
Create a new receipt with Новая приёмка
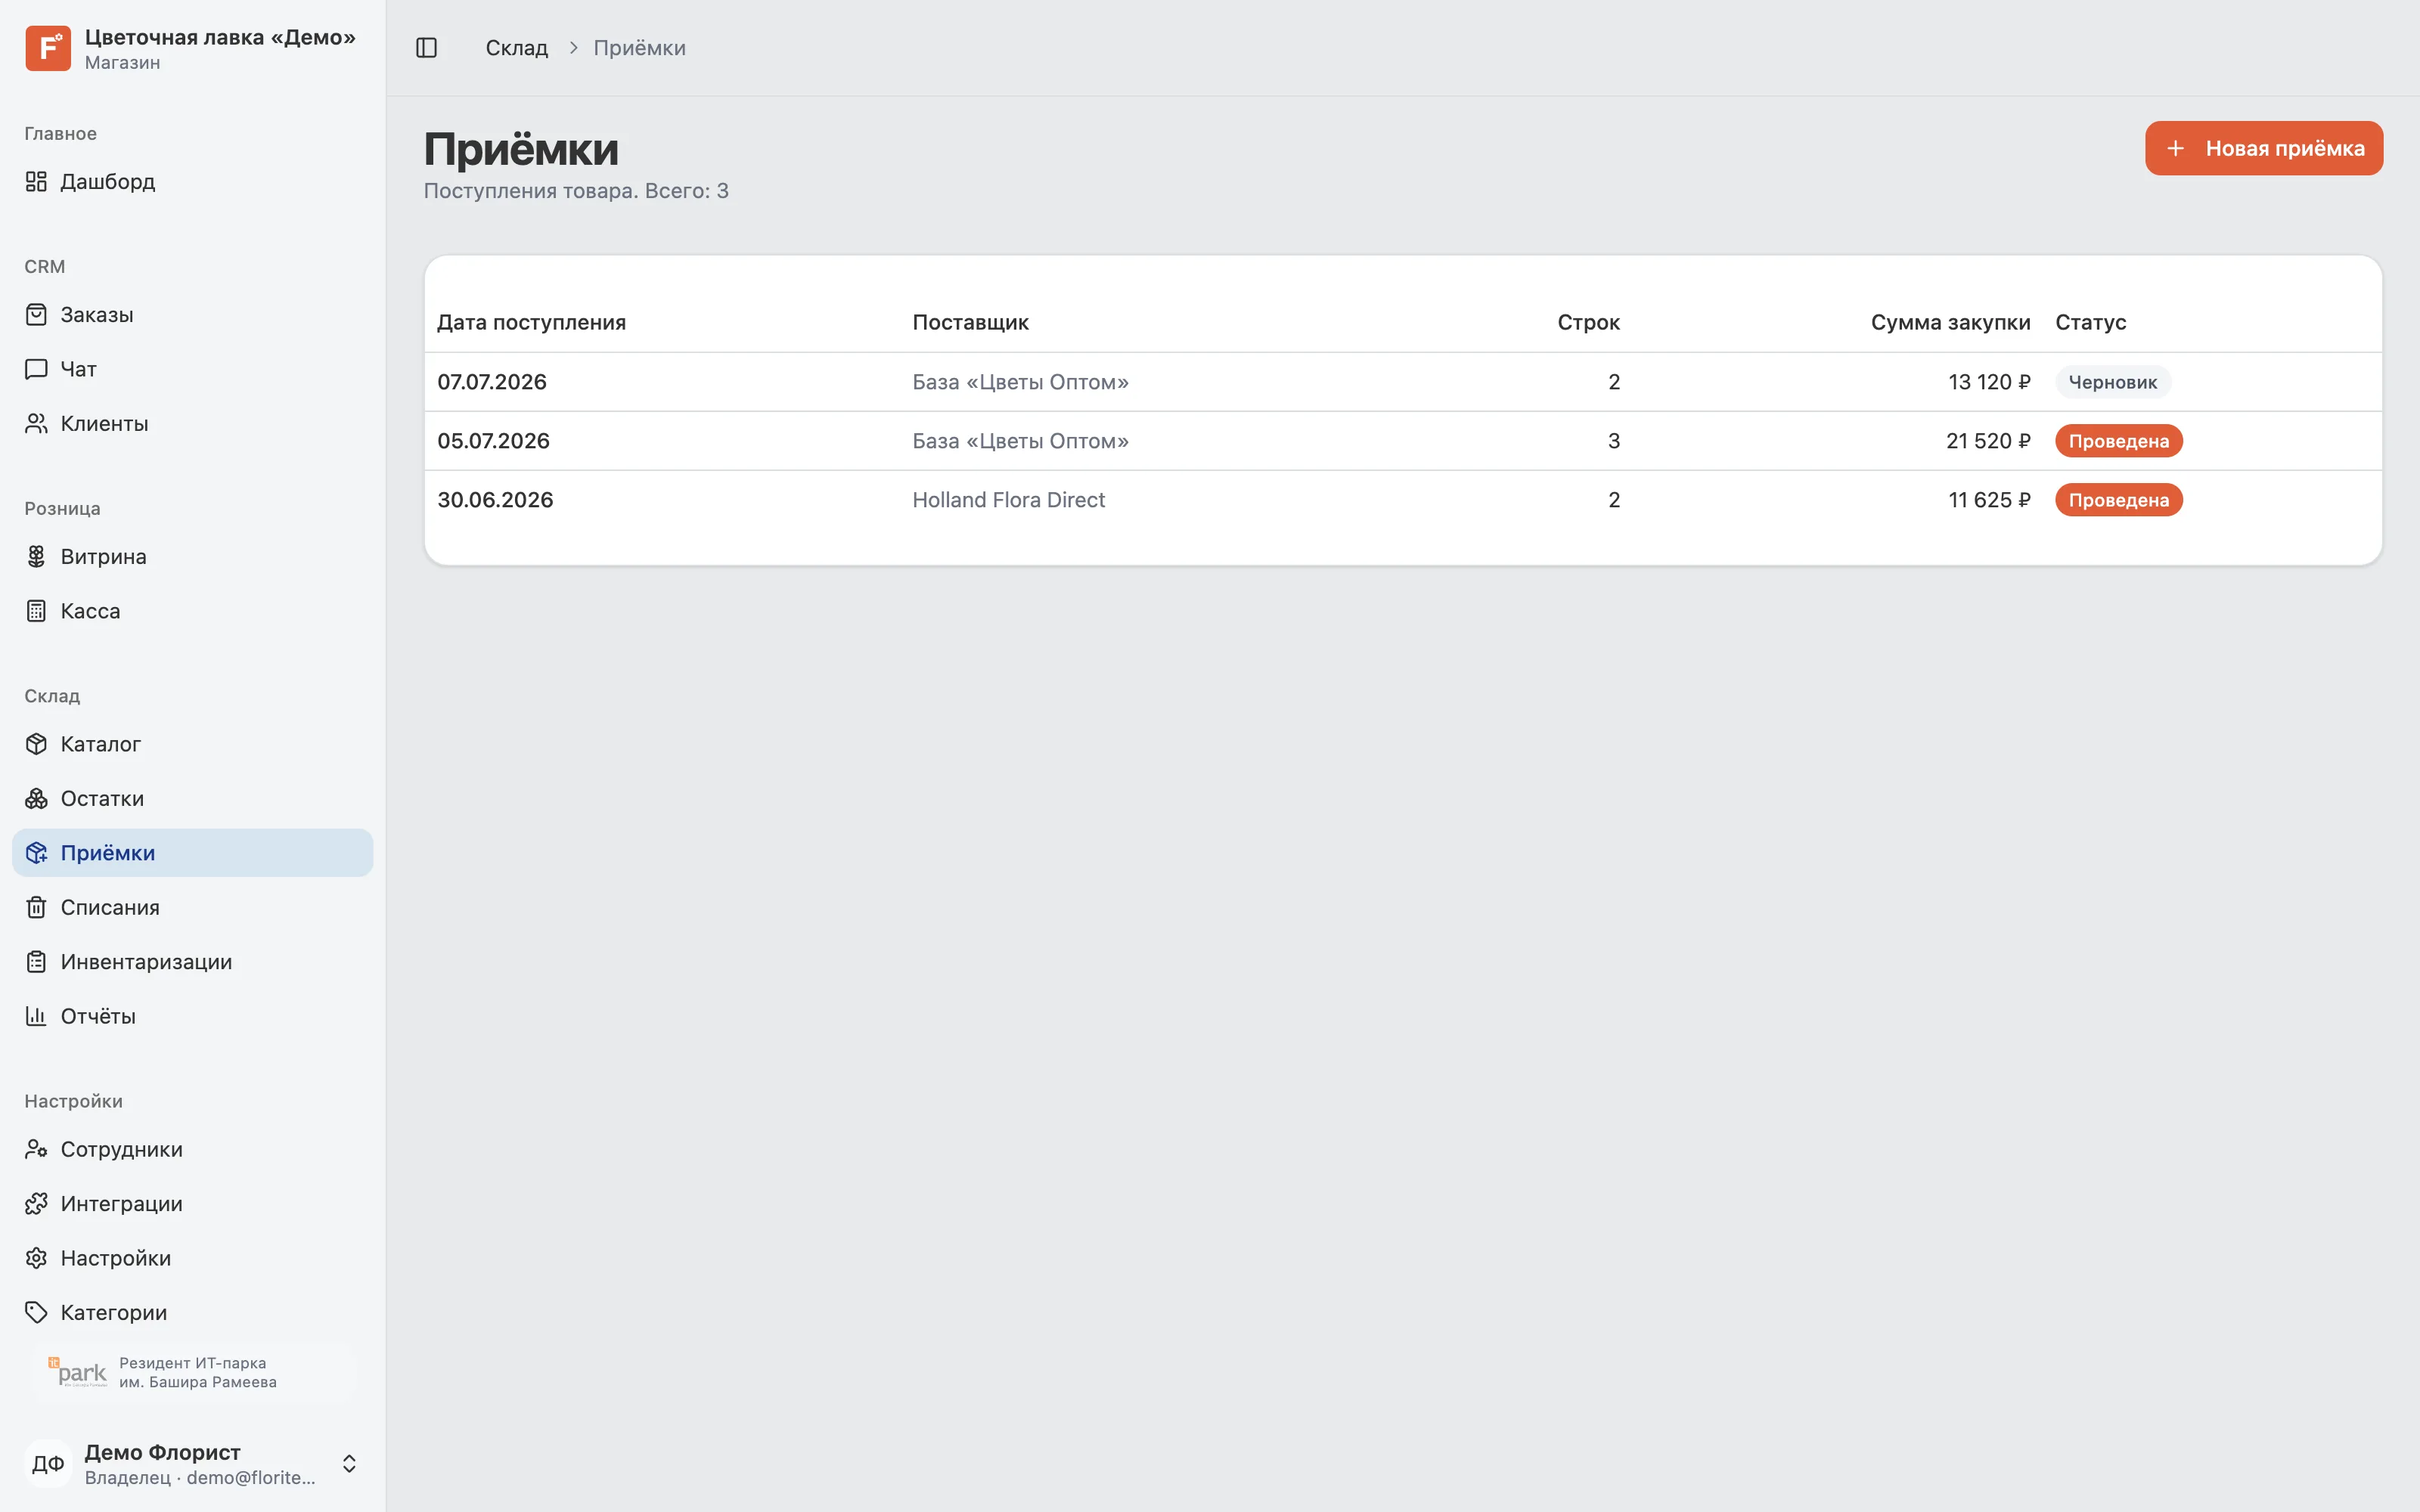click(2263, 148)
